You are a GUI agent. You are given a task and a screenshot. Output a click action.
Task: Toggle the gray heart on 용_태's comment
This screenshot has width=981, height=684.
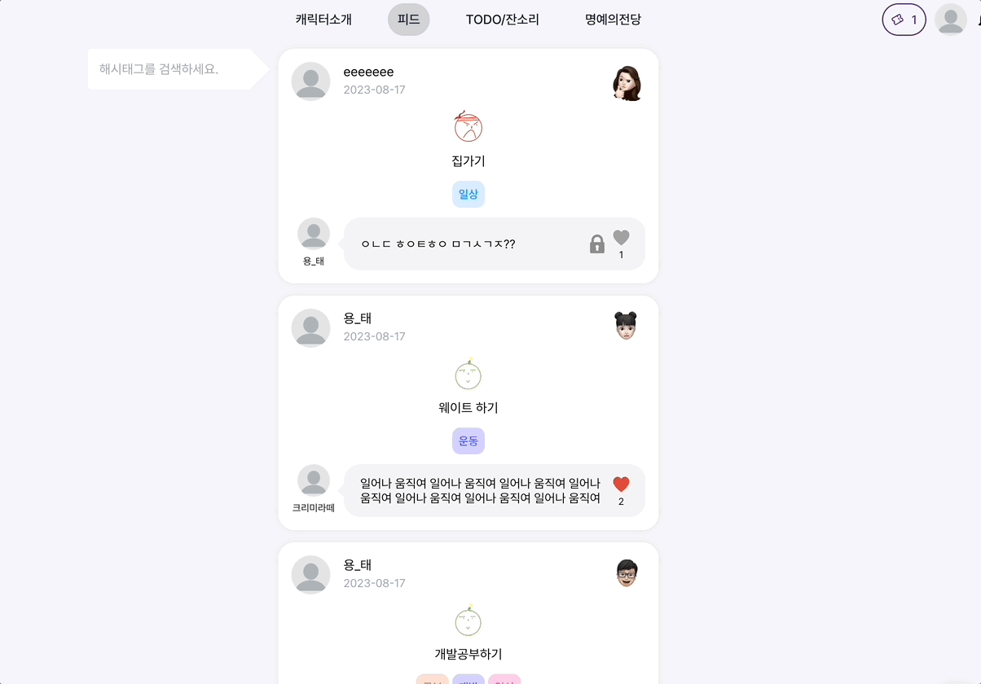[x=621, y=238]
